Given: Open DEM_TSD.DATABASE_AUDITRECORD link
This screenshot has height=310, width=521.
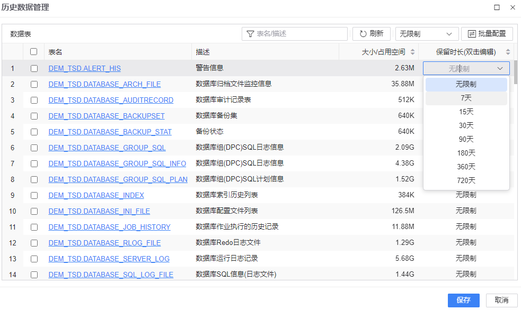Looking at the screenshot, I should [x=111, y=100].
